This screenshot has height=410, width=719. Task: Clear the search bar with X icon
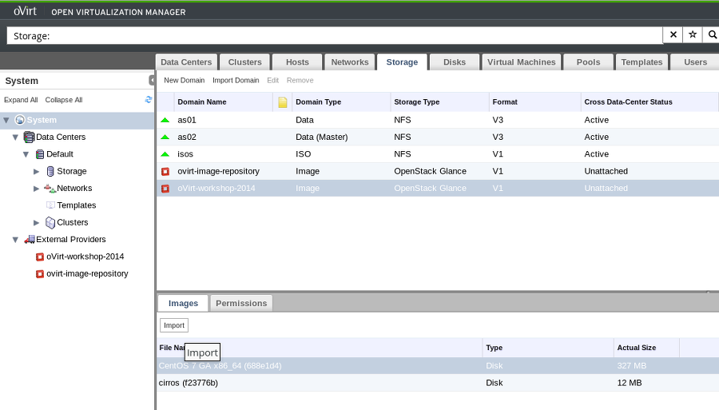673,35
